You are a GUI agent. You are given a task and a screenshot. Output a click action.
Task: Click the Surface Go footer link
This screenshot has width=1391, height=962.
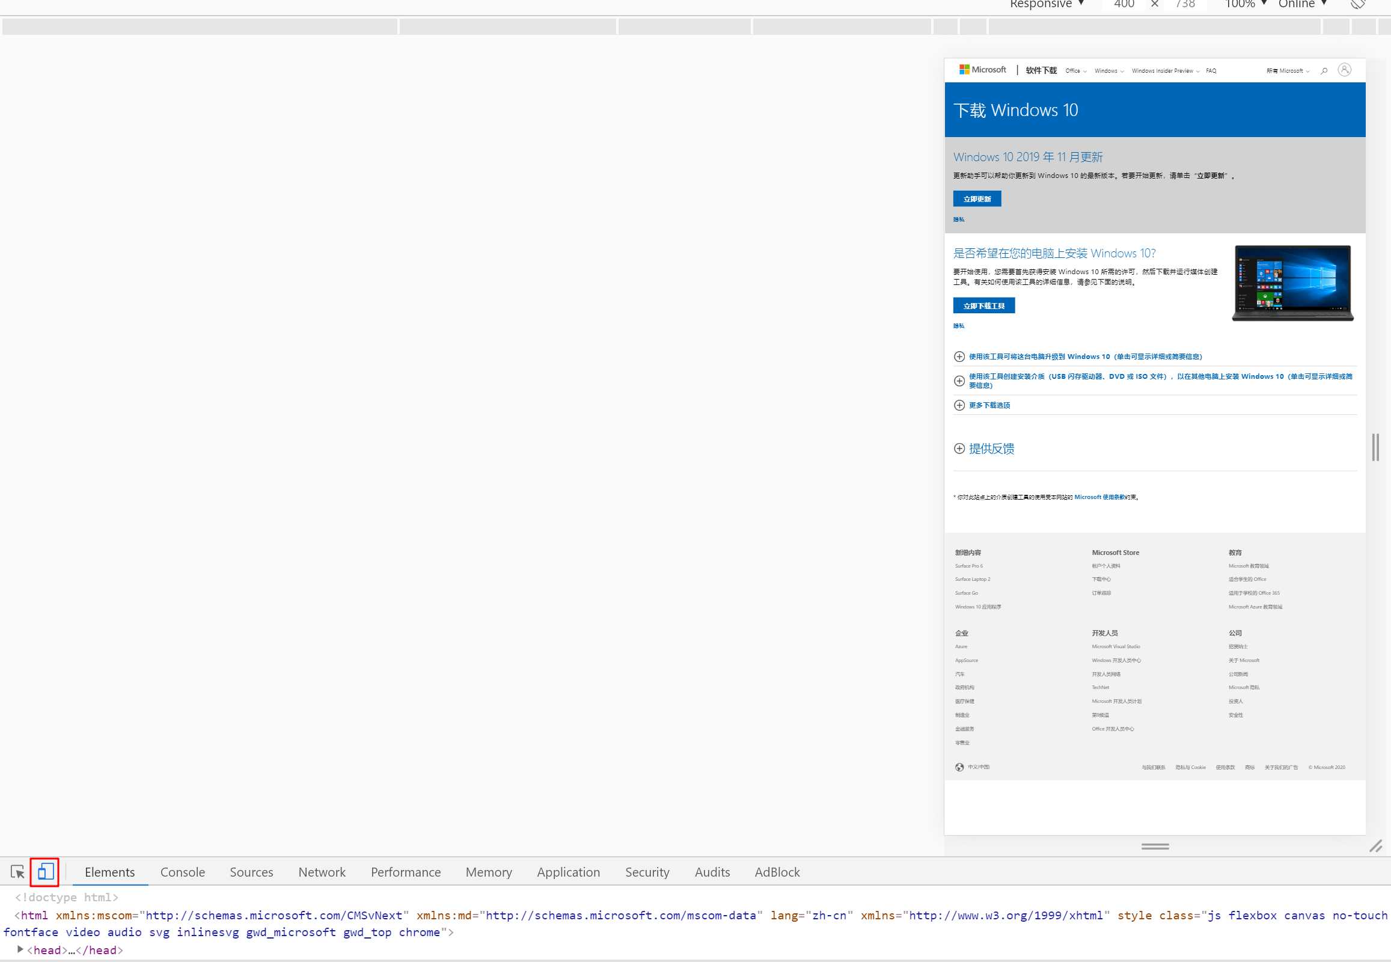[966, 593]
